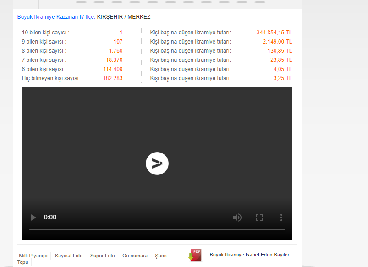Click the video progress seek bar
This screenshot has width=368, height=267.
click(x=157, y=229)
